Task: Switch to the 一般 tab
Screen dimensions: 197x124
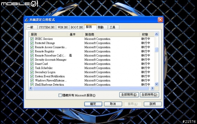Action: (x=31, y=27)
